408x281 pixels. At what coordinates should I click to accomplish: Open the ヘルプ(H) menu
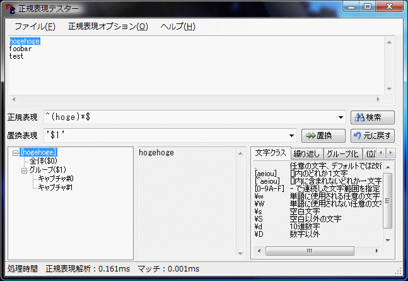click(178, 27)
